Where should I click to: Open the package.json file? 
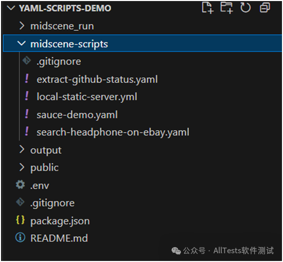[60, 221]
